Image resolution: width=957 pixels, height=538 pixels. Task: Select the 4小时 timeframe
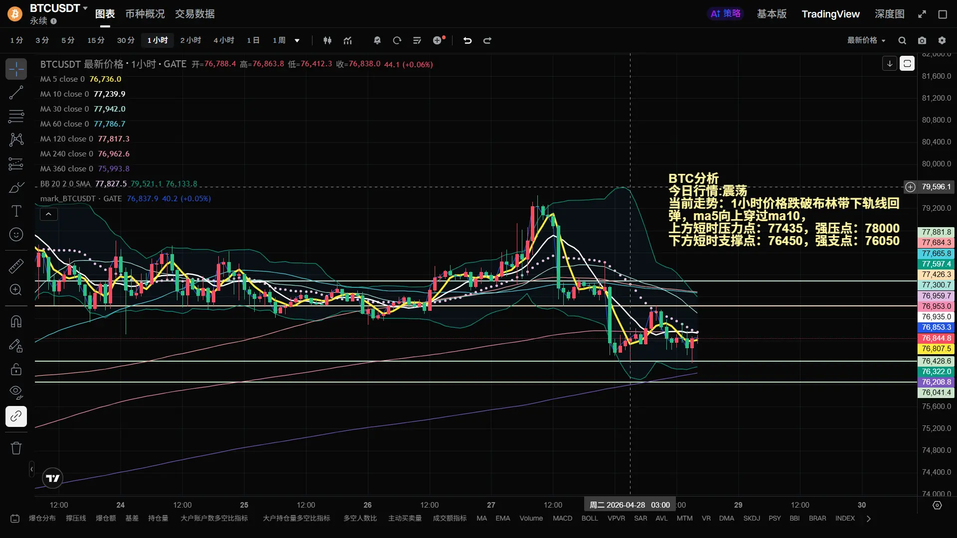224,40
